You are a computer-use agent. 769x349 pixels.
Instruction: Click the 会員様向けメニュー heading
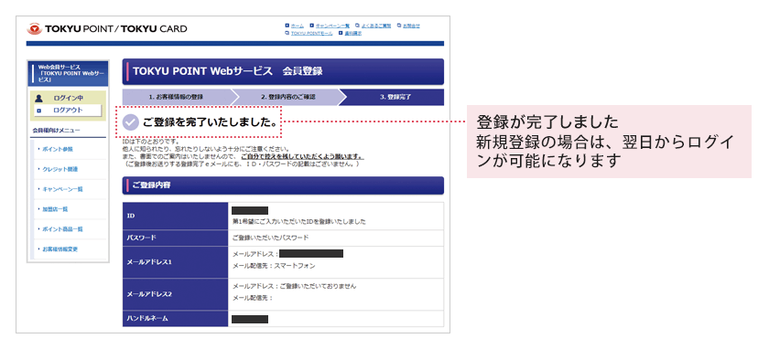[56, 131]
